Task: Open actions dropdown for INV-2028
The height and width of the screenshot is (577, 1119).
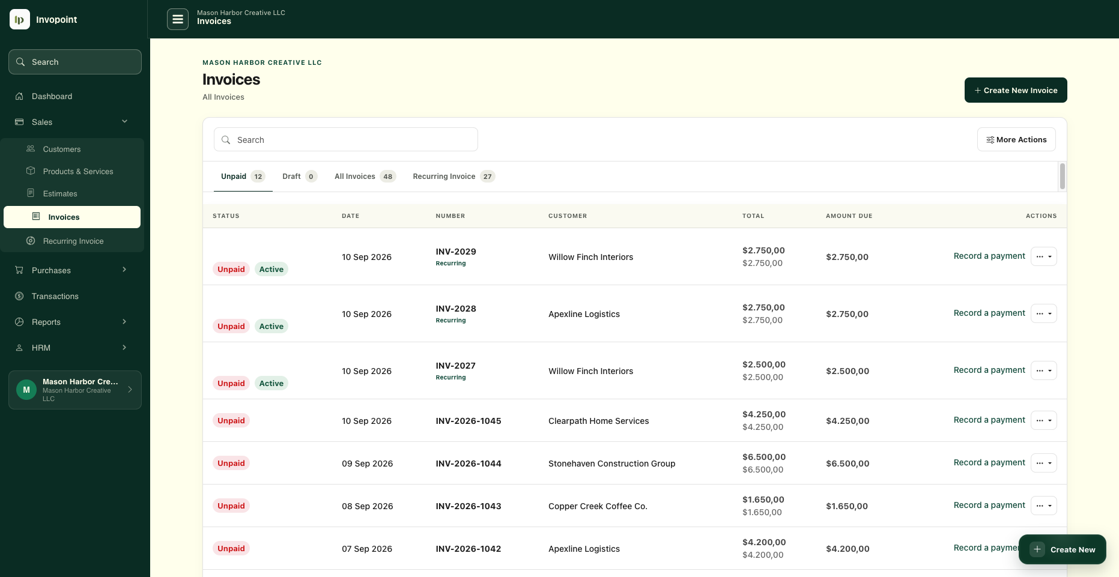Action: (x=1044, y=313)
